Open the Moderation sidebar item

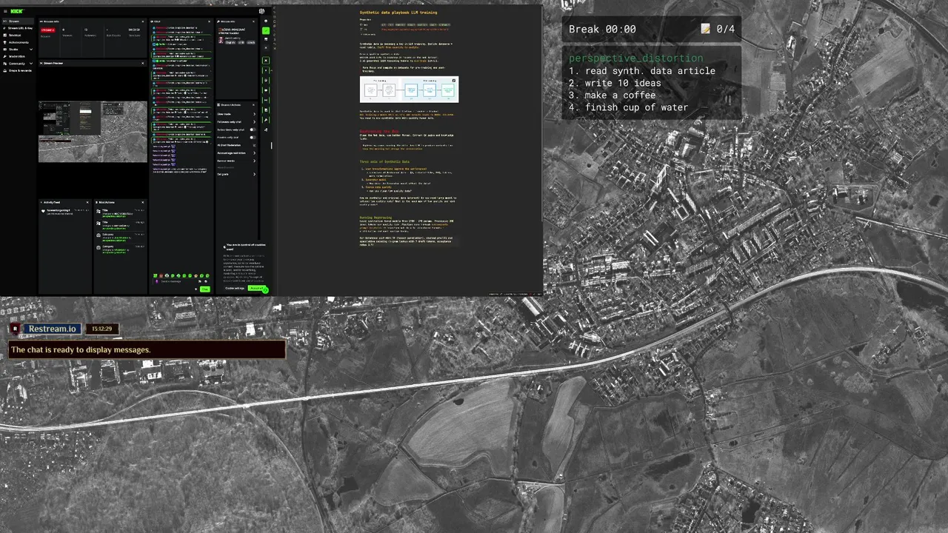click(18, 56)
